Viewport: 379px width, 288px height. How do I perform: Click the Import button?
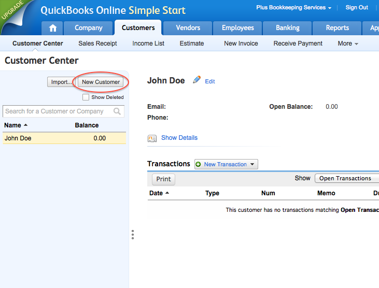(61, 82)
